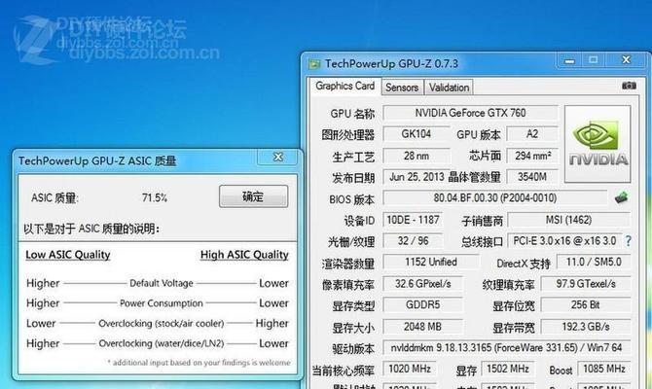Viewport: 652px width, 389px height.
Task: Click the 32 / 96 ROPs/TMUs field
Action: coord(413,241)
